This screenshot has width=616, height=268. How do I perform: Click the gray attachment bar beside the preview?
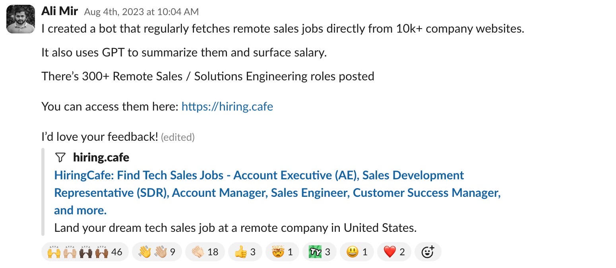pyautogui.click(x=43, y=192)
